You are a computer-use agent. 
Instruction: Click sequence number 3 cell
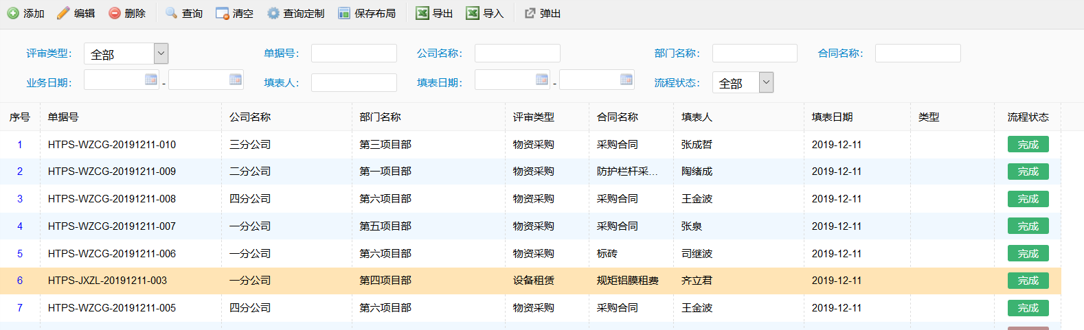click(x=20, y=199)
